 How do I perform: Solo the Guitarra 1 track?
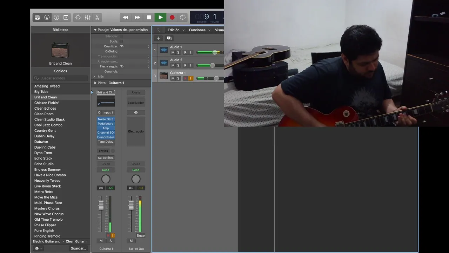click(x=178, y=78)
